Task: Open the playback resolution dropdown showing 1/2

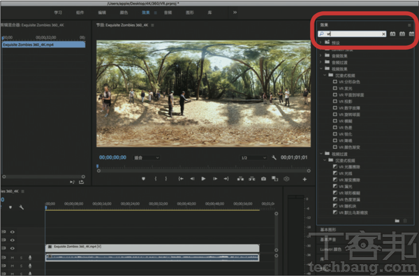Action: coord(253,158)
